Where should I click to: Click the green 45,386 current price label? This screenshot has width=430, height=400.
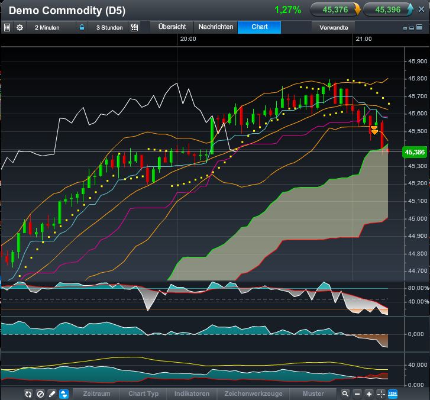click(415, 152)
